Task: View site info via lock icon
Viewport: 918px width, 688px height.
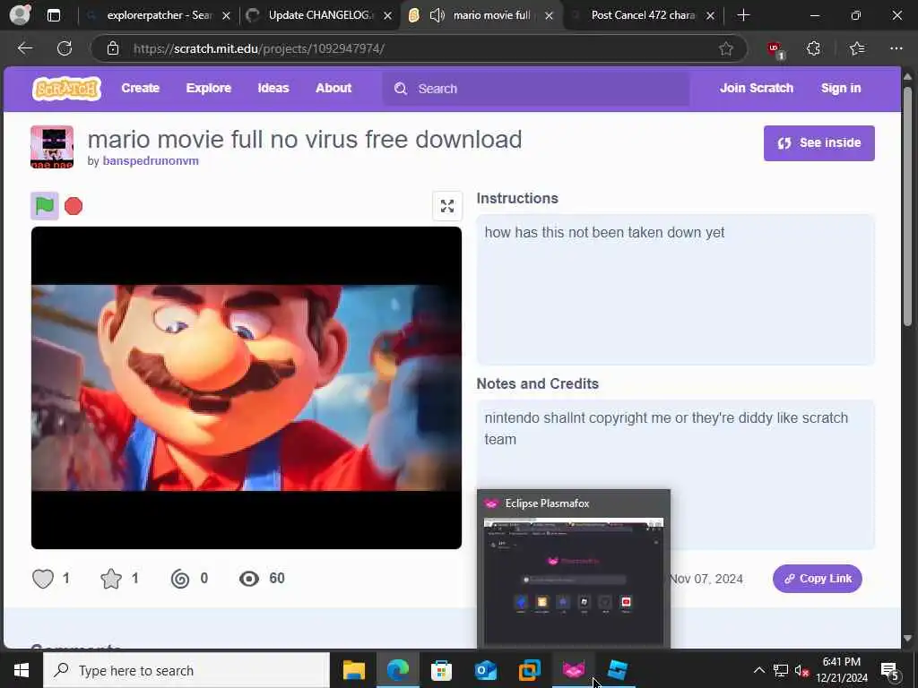Action: point(113,48)
